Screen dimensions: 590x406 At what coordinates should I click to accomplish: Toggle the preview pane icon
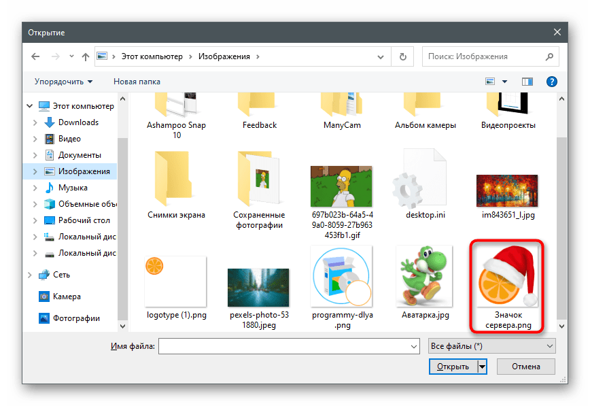(x=527, y=82)
